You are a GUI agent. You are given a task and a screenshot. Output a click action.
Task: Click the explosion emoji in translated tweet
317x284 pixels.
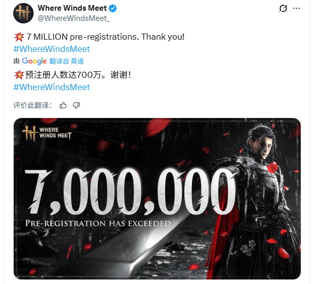point(19,75)
